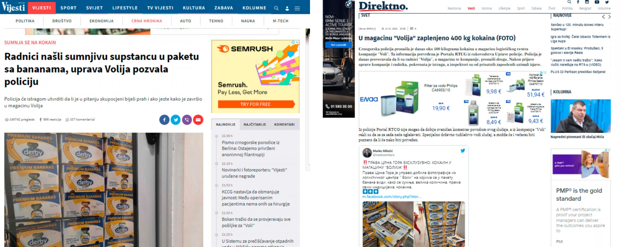The height and width of the screenshot is (247, 620).
Task: Click the Direktno YouTube icon
Action: [x=597, y=2]
